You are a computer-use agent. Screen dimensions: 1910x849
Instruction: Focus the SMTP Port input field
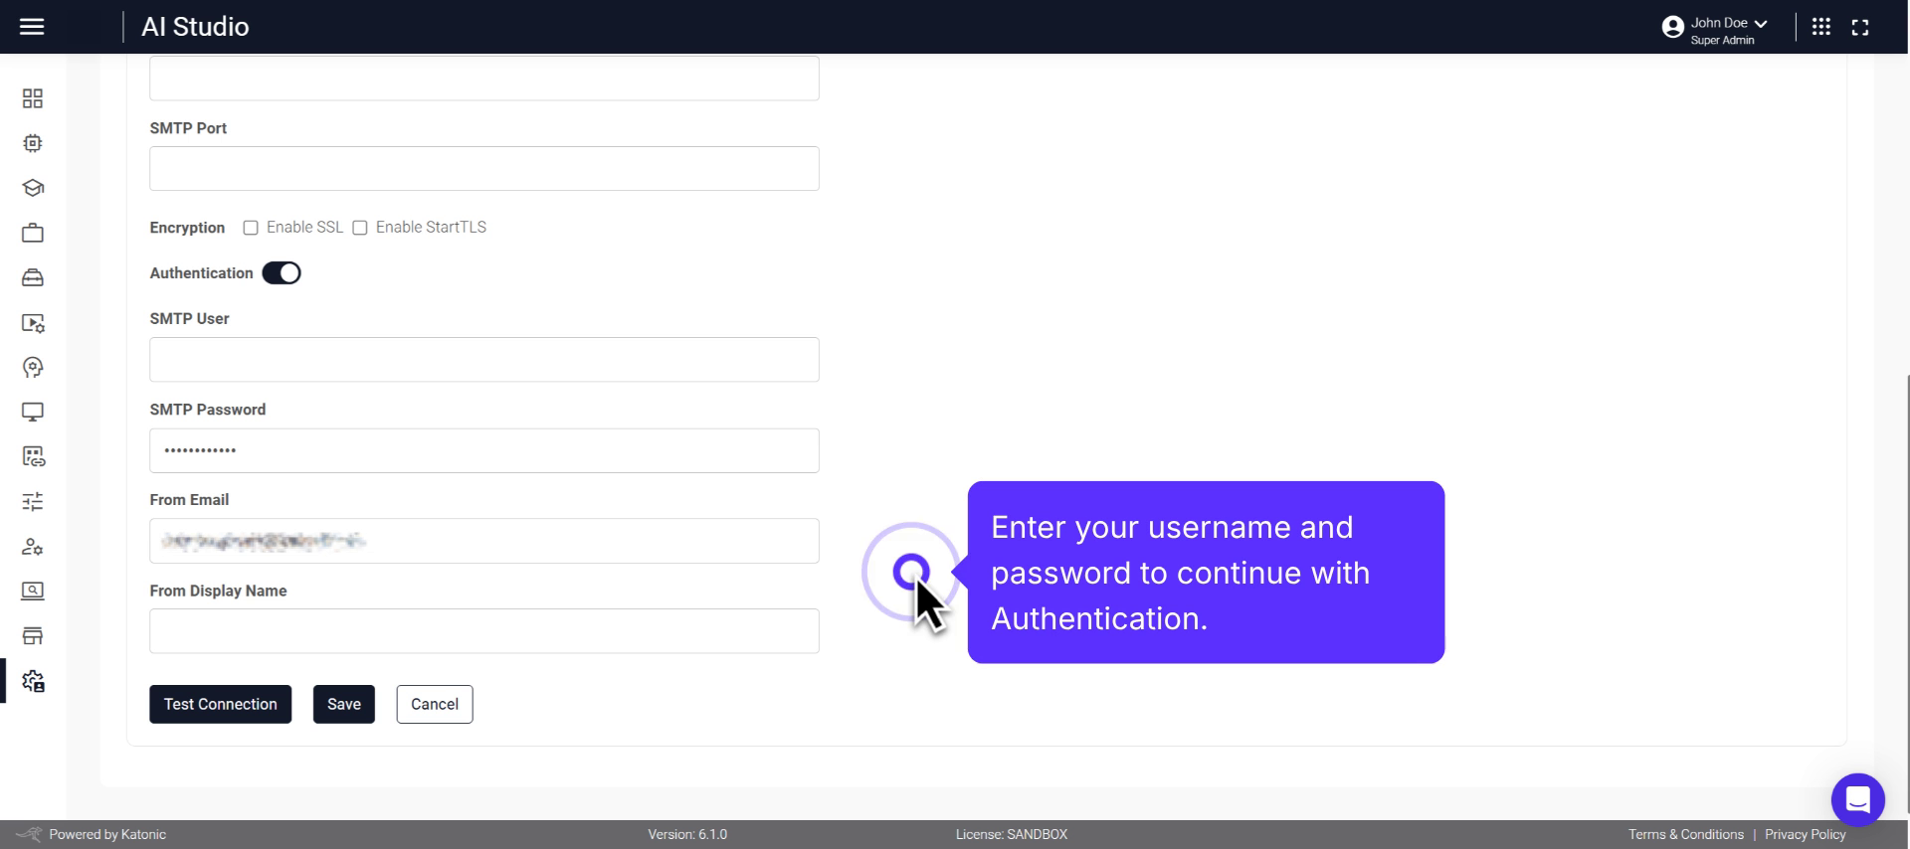pos(484,168)
